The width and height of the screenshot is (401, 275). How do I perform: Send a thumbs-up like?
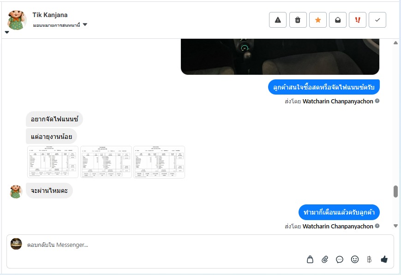point(384,259)
